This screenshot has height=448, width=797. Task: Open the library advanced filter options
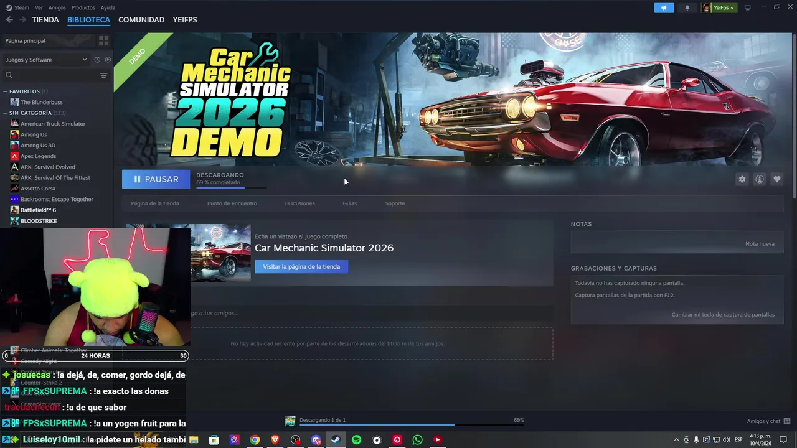103,75
